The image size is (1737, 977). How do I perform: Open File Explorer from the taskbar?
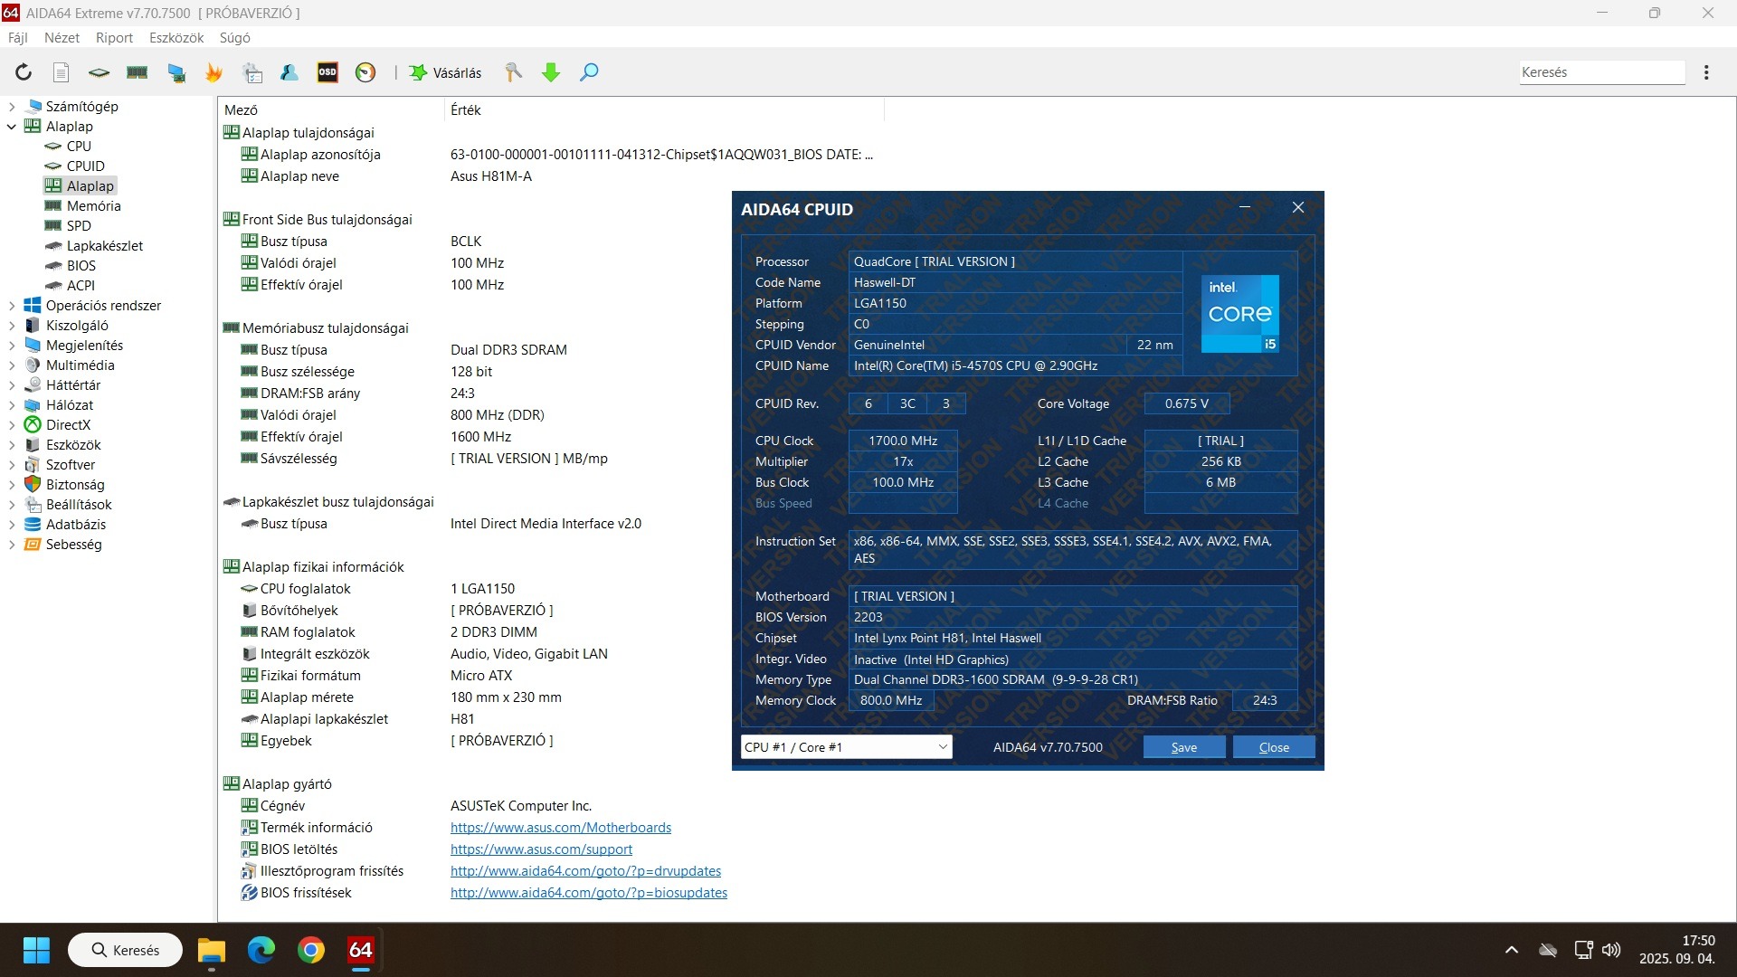pos(212,951)
